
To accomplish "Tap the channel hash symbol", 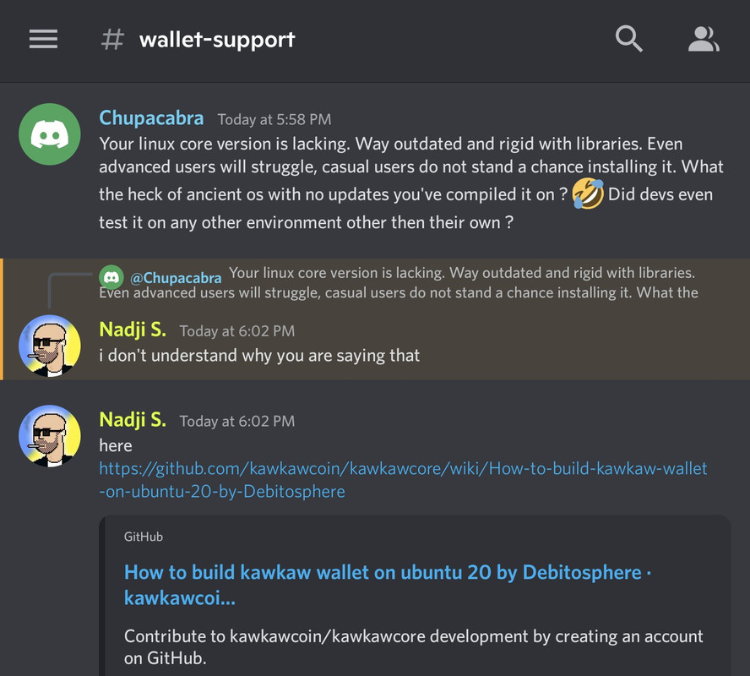I will coord(113,39).
